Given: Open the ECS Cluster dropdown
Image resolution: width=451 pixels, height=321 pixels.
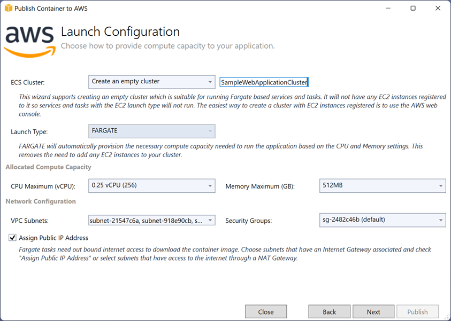Looking at the screenshot, I should pyautogui.click(x=151, y=82).
